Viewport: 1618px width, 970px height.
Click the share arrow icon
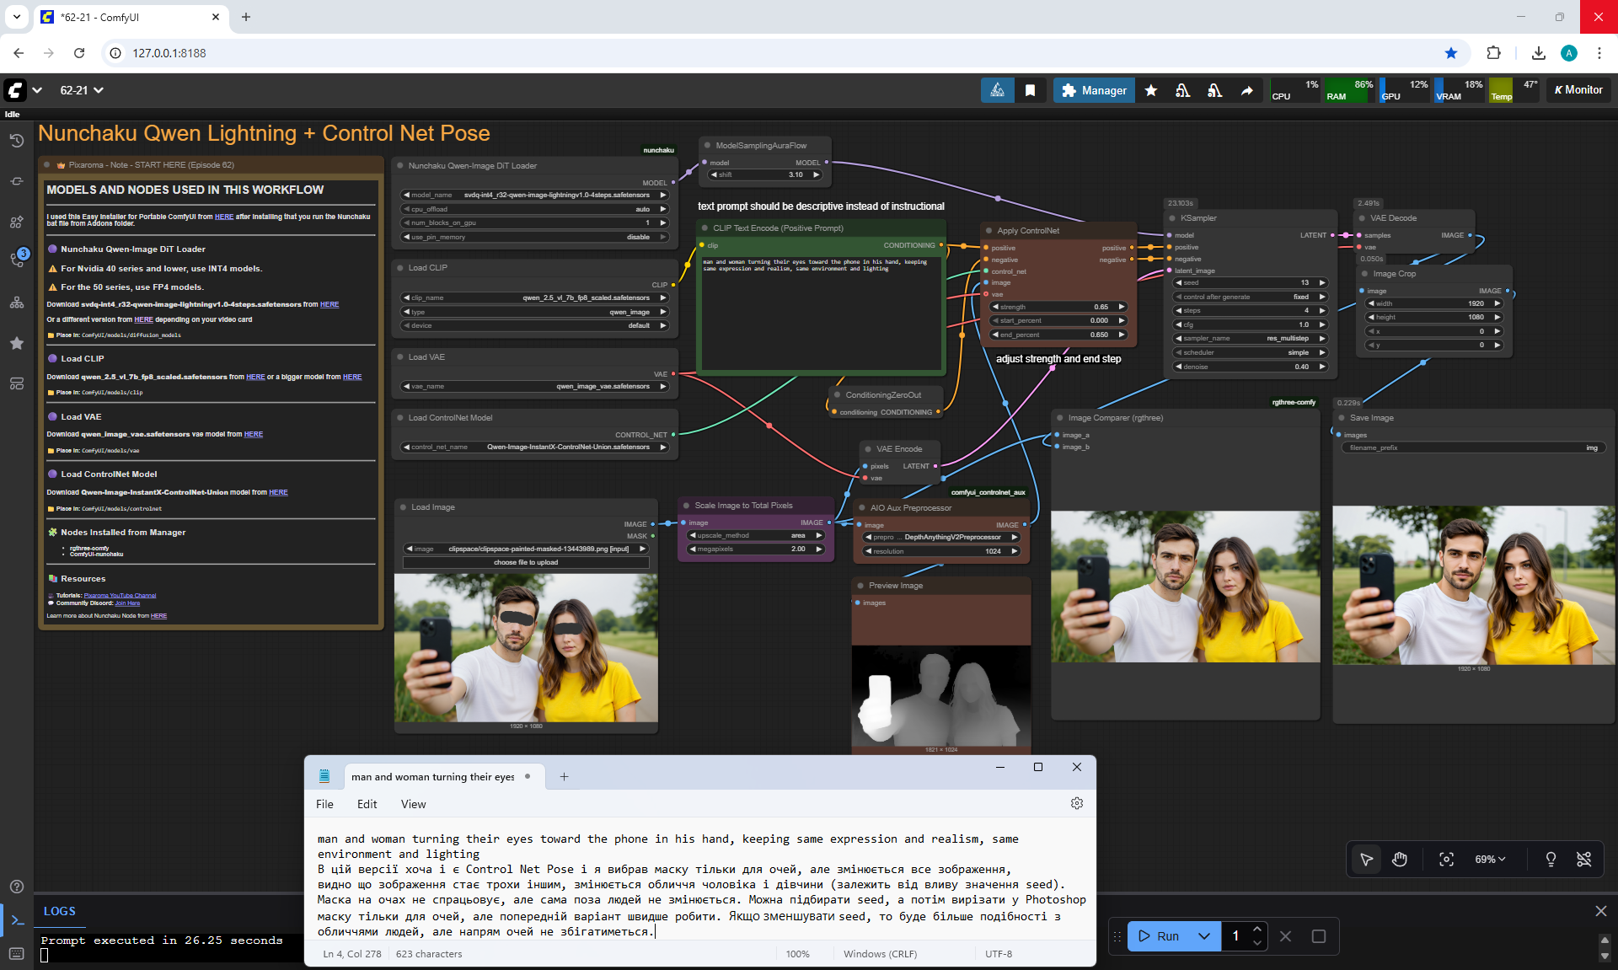pyautogui.click(x=1246, y=90)
